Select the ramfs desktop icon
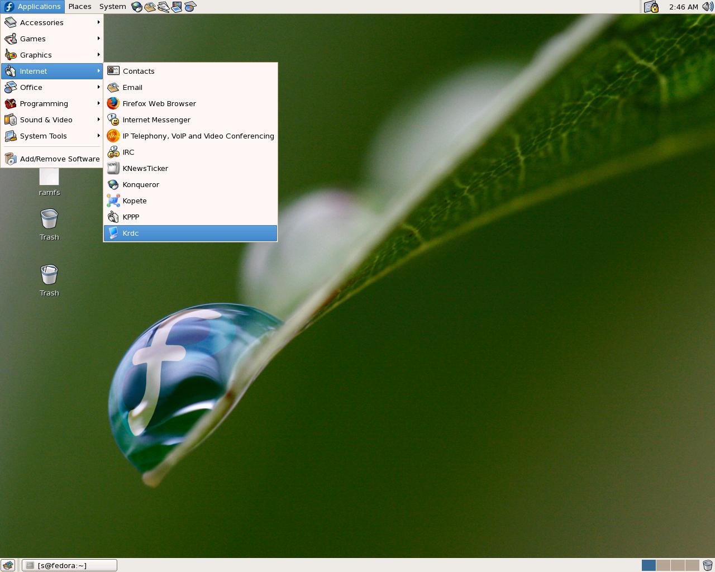This screenshot has height=572, width=715. (49, 182)
